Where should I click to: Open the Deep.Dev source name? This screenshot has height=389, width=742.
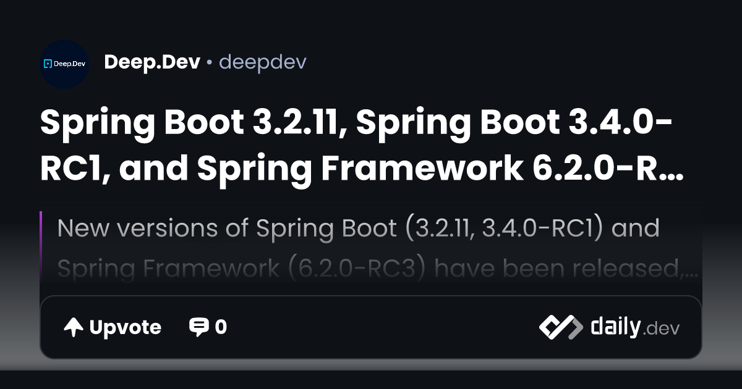152,62
